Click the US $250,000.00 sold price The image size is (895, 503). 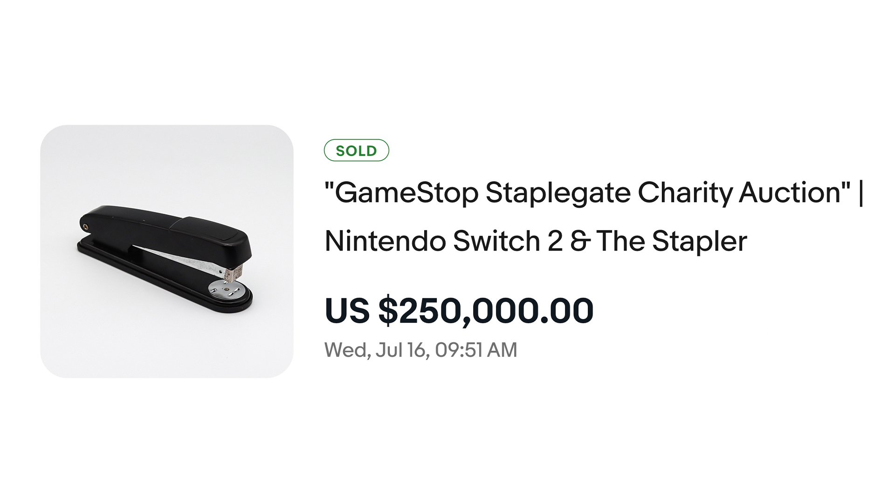pos(459,311)
